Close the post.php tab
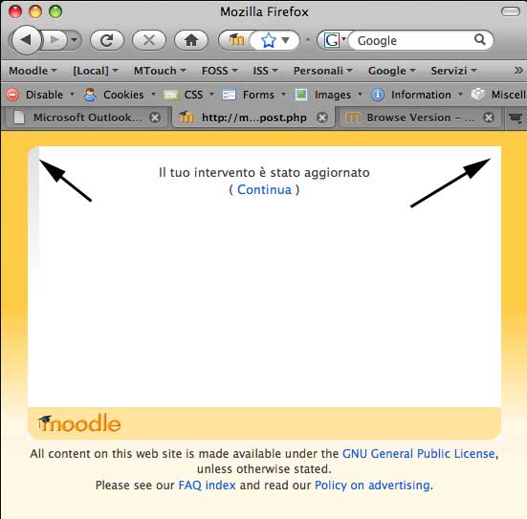This screenshot has height=519, width=527. click(322, 118)
